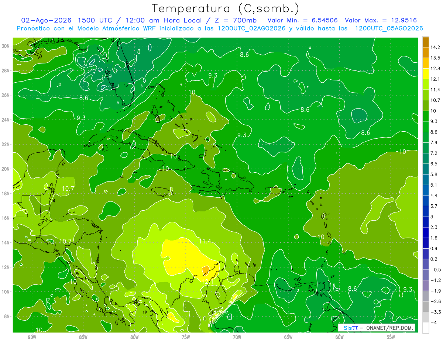Click the orange colorbar segment above 14.2
This screenshot has height=342, width=443.
[x=425, y=42]
